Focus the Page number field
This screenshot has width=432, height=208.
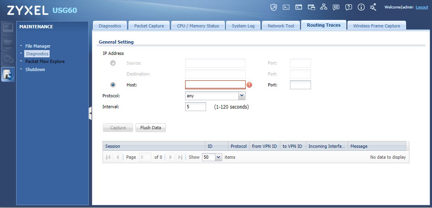click(145, 157)
